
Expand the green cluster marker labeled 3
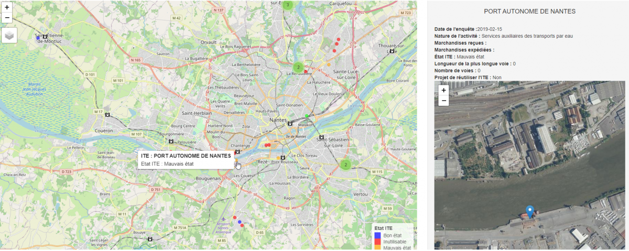[x=287, y=5]
